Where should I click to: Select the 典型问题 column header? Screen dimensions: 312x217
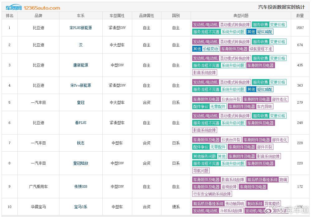coord(241,16)
